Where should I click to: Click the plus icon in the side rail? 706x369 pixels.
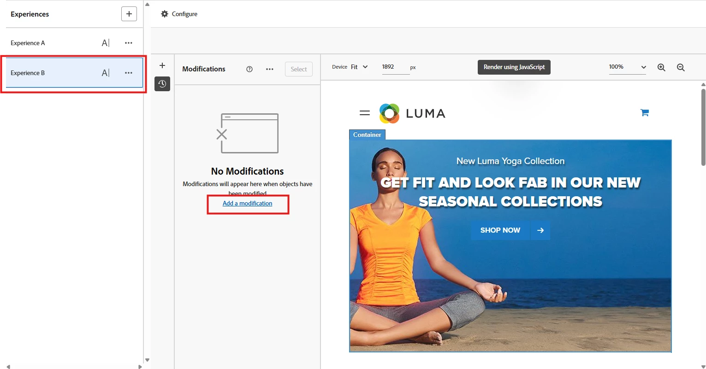point(162,65)
